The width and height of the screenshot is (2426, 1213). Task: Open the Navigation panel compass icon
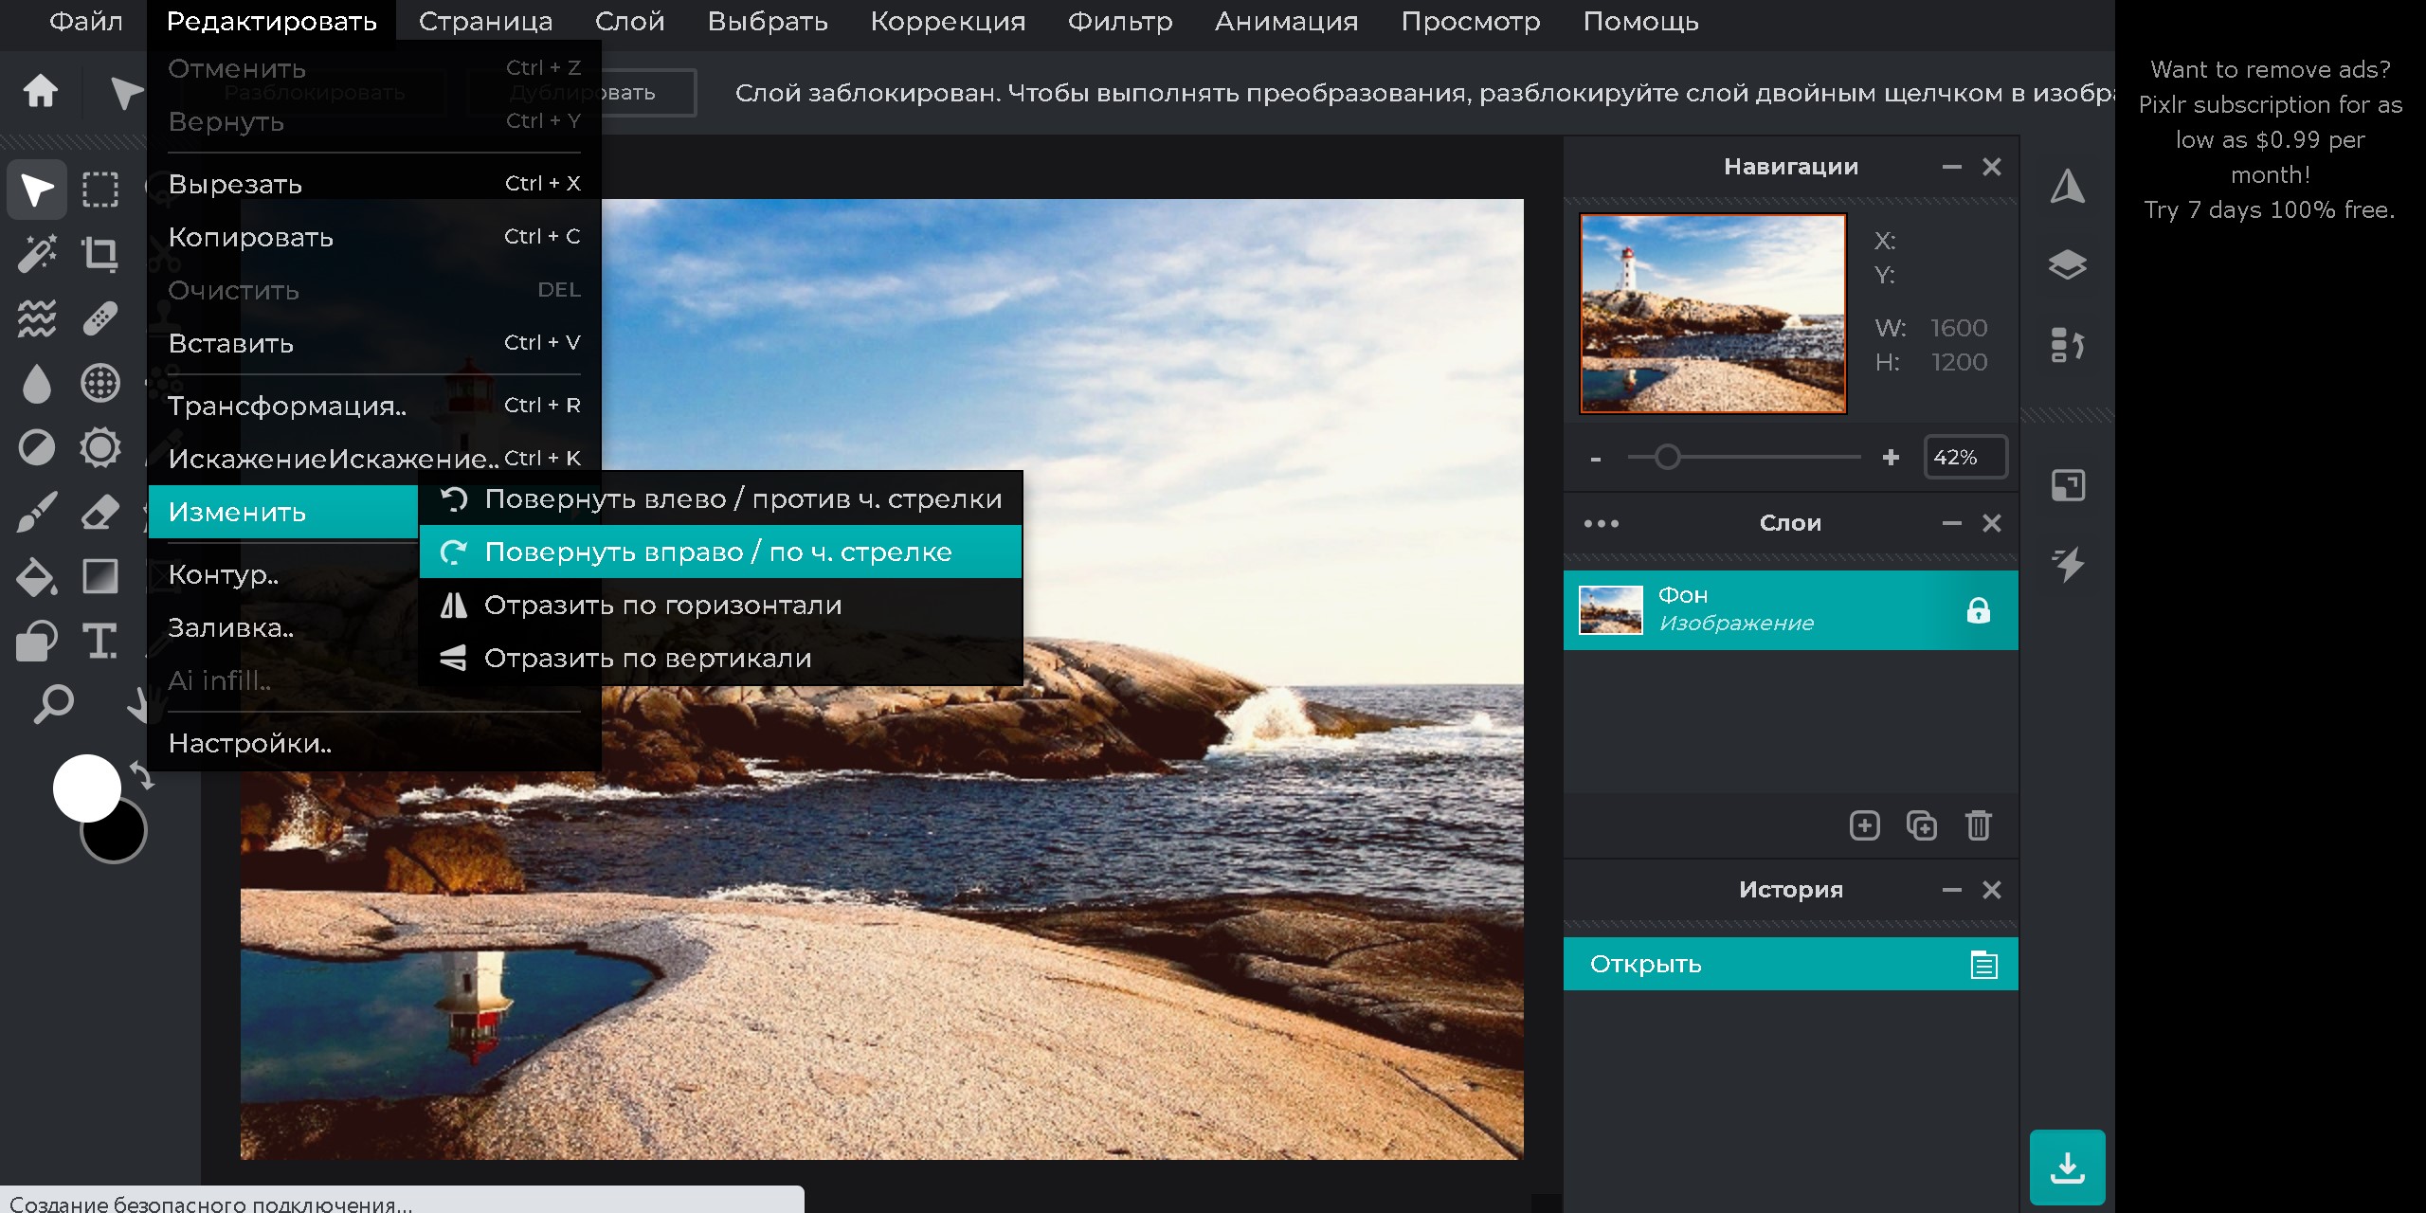coord(2067,186)
